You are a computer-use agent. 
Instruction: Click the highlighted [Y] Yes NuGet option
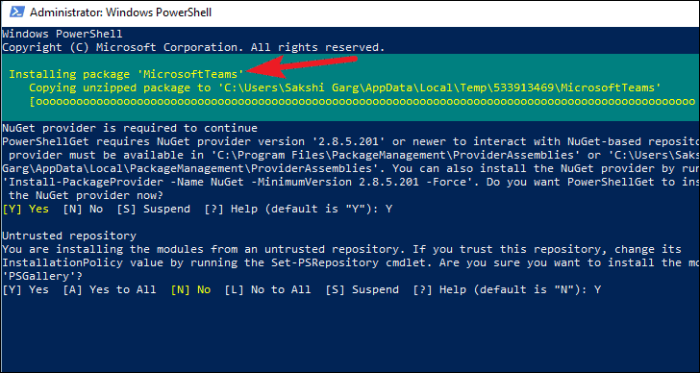pyautogui.click(x=25, y=209)
